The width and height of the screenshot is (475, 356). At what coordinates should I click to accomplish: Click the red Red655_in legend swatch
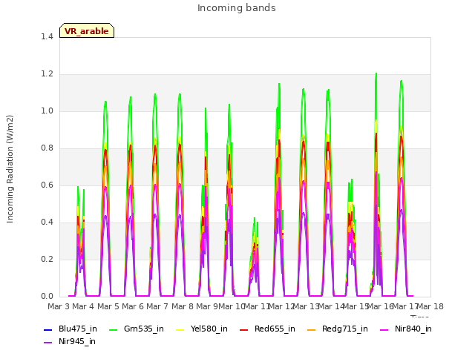244,329
